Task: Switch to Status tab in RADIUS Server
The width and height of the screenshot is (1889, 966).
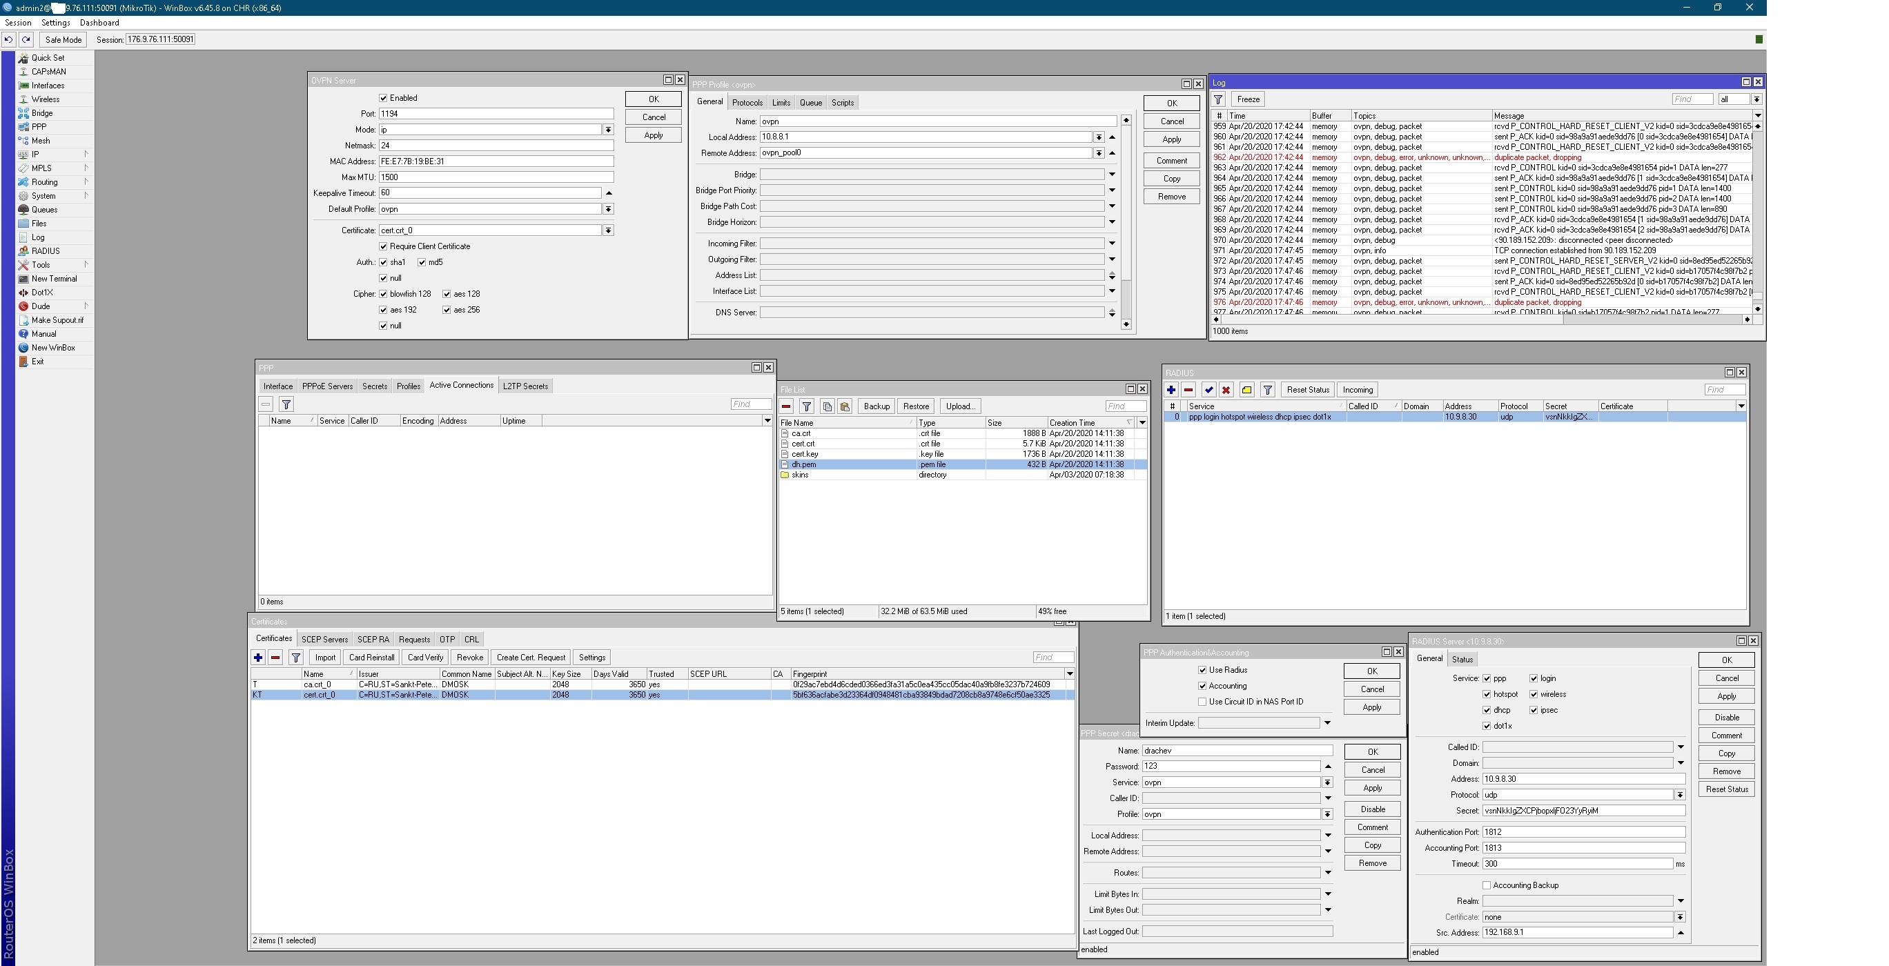Action: [1462, 660]
